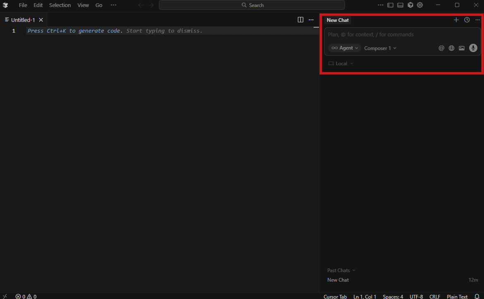484x299 pixels.
Task: Split the editor to the right
Action: (301, 20)
